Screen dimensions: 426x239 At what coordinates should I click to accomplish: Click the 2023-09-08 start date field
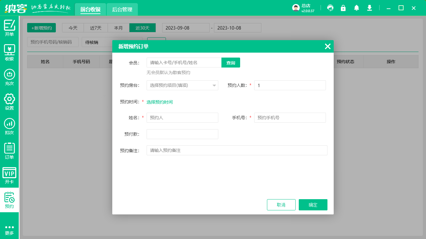coord(186,28)
